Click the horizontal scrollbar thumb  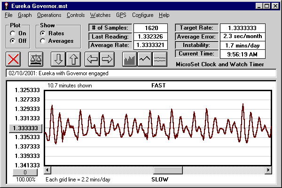tap(168, 170)
